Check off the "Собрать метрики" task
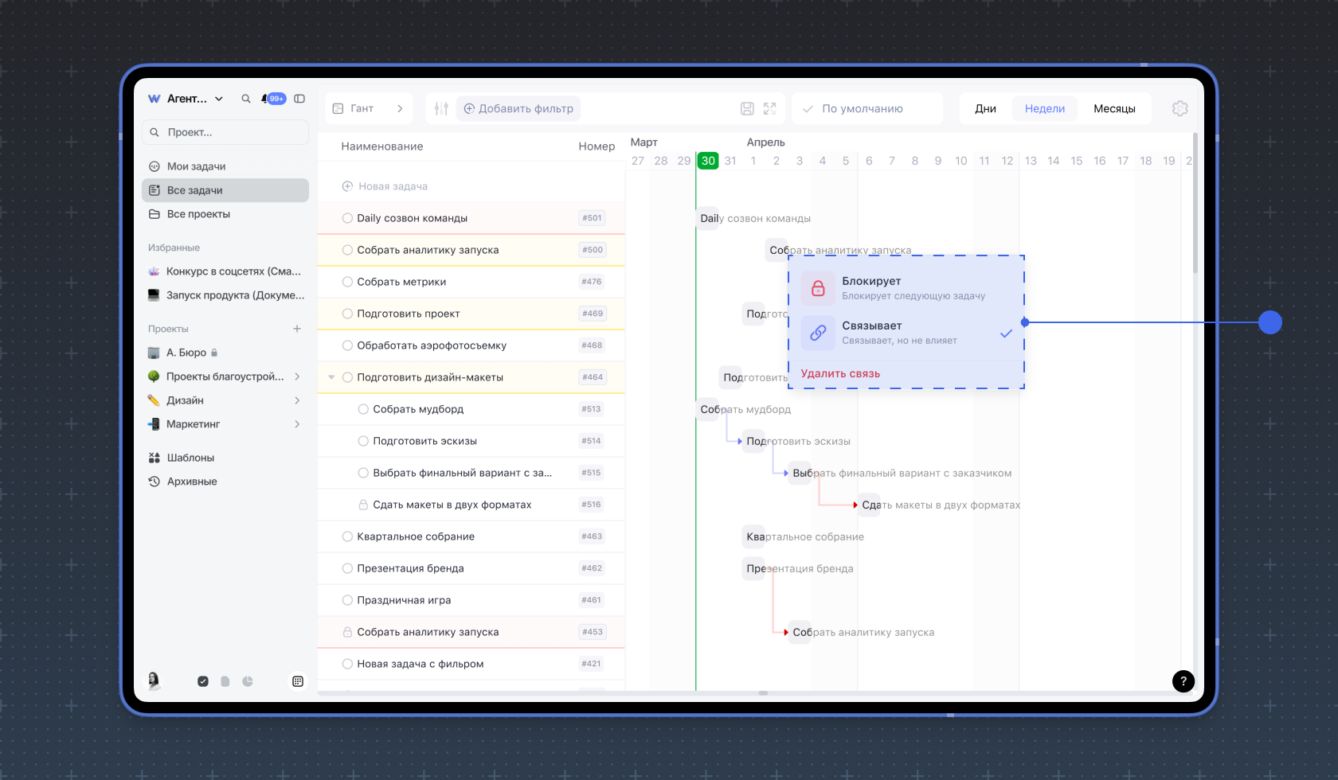The height and width of the screenshot is (780, 1338). (347, 282)
